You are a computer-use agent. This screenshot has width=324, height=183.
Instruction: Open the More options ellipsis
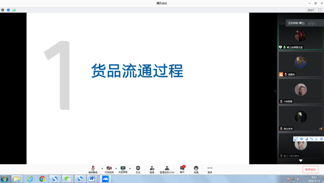click(210, 169)
